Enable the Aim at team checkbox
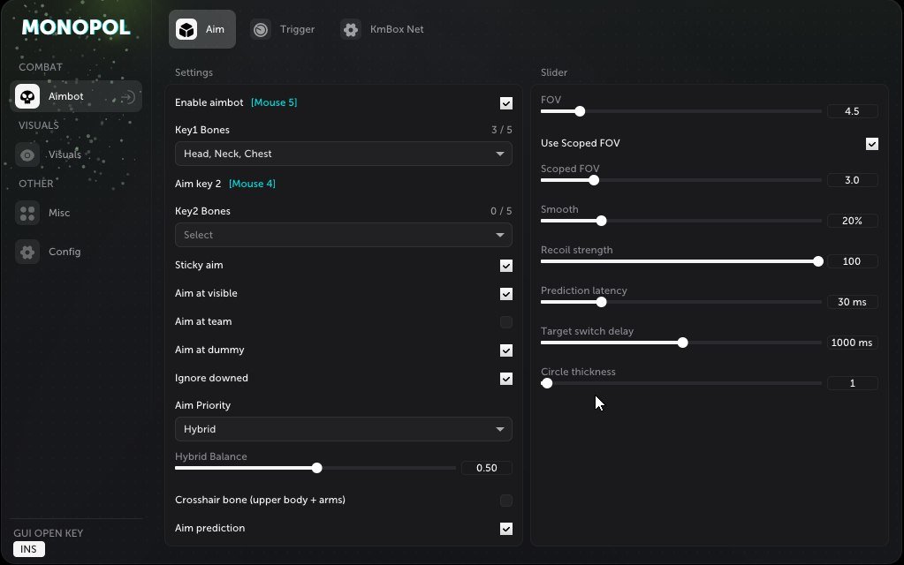Viewport: 904px width, 565px height. click(x=506, y=322)
